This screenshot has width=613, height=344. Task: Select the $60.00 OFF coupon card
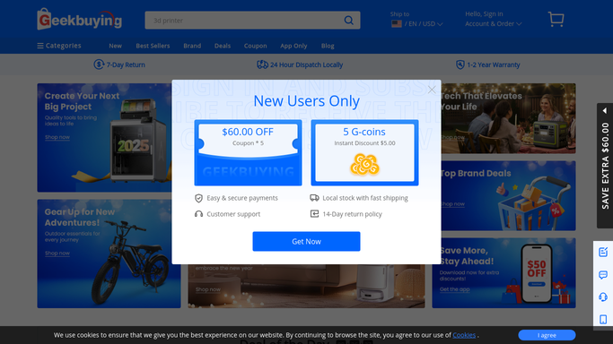(x=248, y=152)
